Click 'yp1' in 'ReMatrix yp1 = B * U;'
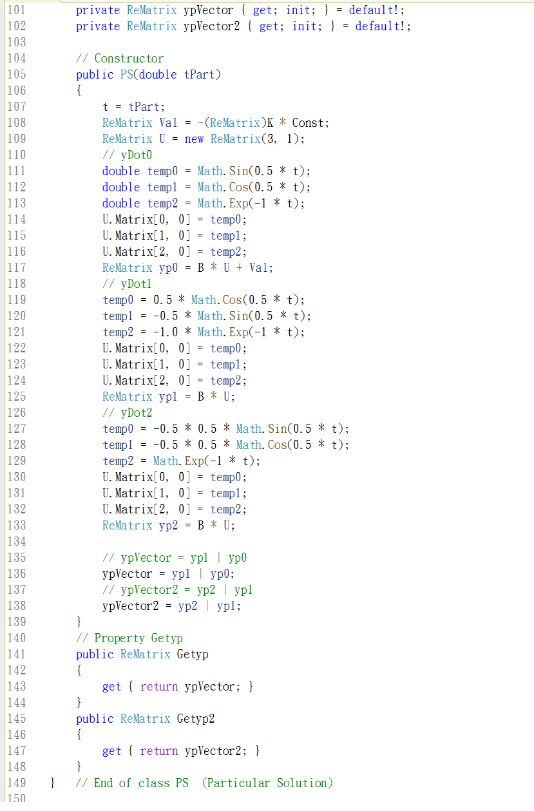The height and width of the screenshot is (811, 534). point(168,397)
